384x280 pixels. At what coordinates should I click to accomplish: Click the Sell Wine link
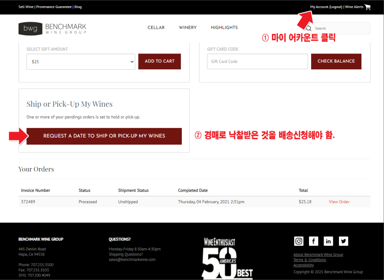(x=26, y=7)
